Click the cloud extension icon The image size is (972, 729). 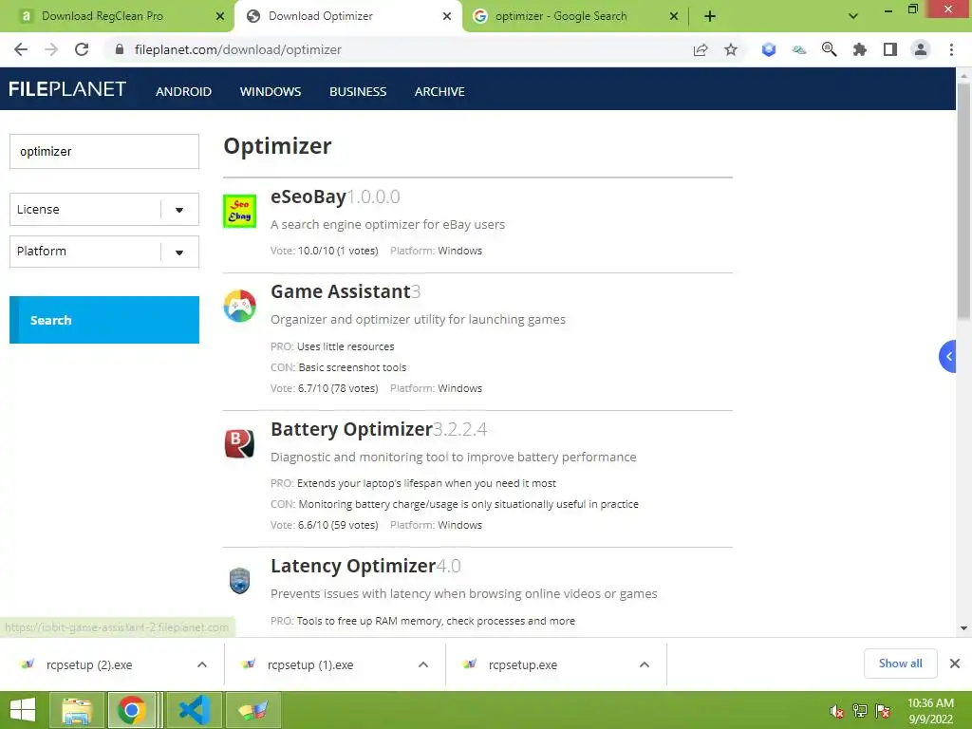click(799, 49)
